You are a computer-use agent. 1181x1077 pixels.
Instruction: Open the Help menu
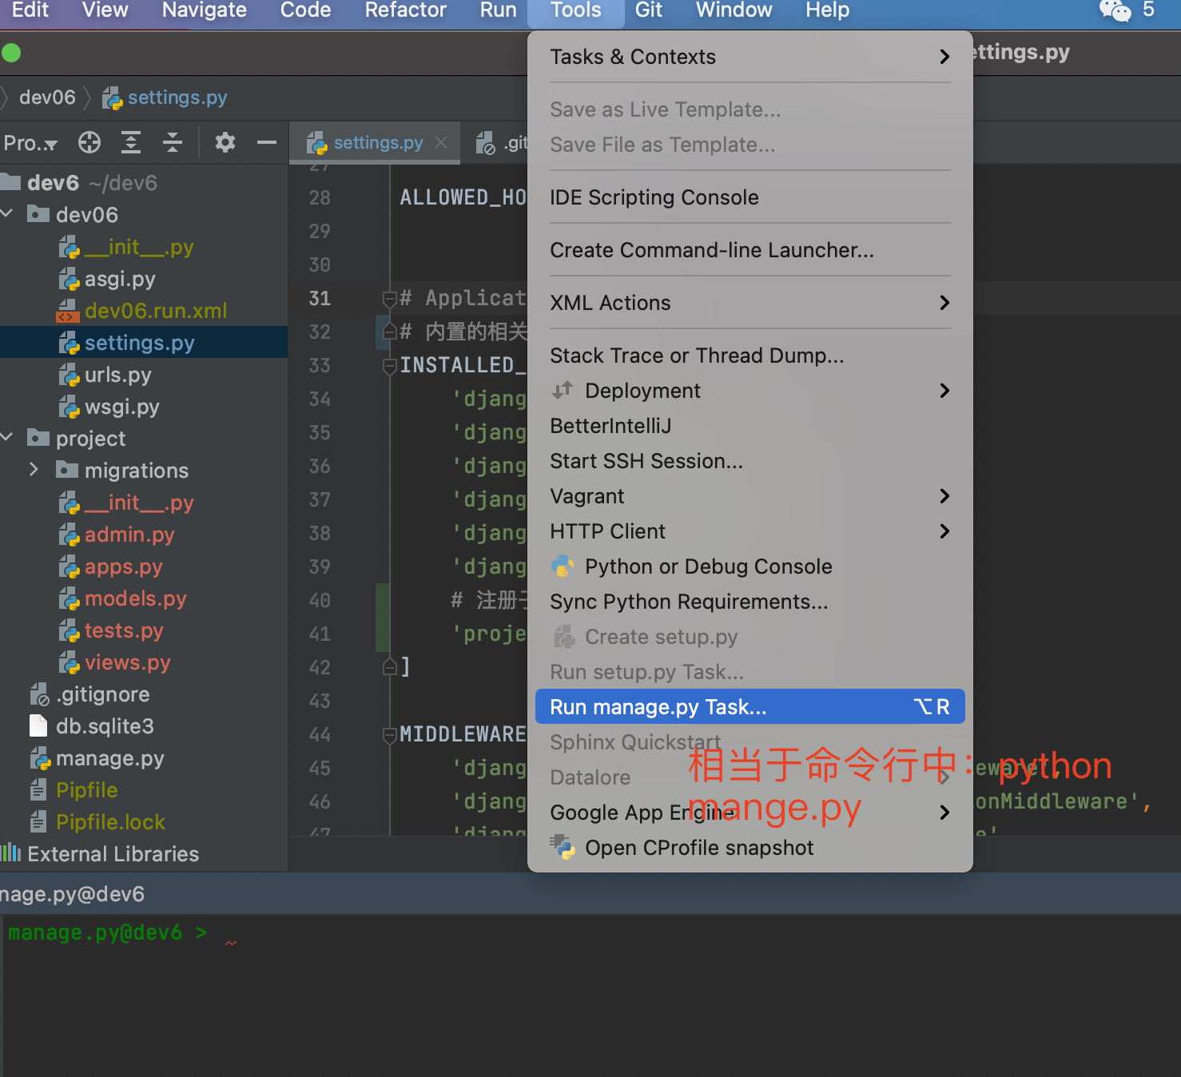827,10
